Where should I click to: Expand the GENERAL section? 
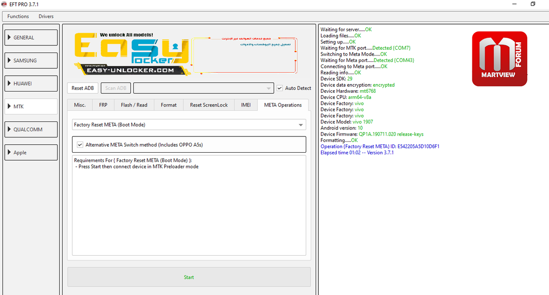click(31, 38)
